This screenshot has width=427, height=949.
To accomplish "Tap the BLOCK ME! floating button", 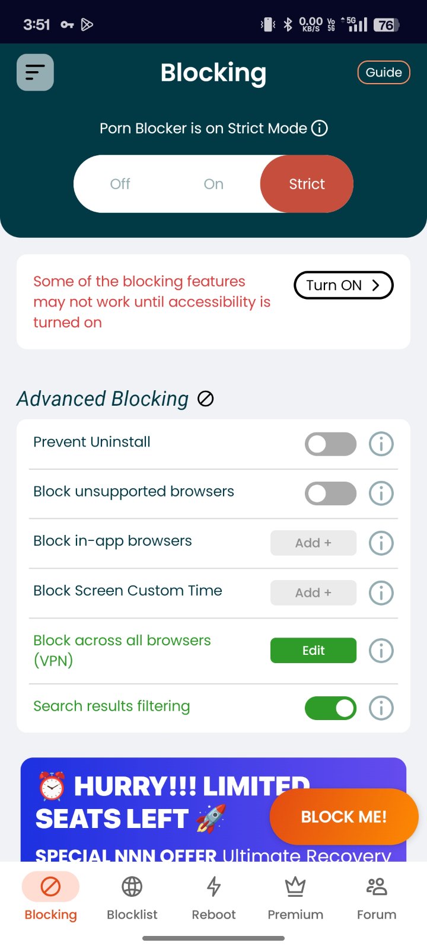I will click(344, 817).
